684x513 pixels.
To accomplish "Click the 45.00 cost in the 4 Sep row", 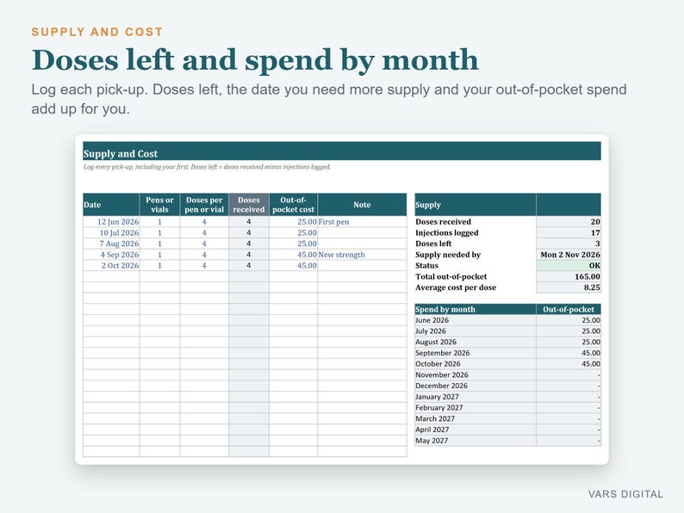I will pyautogui.click(x=293, y=255).
